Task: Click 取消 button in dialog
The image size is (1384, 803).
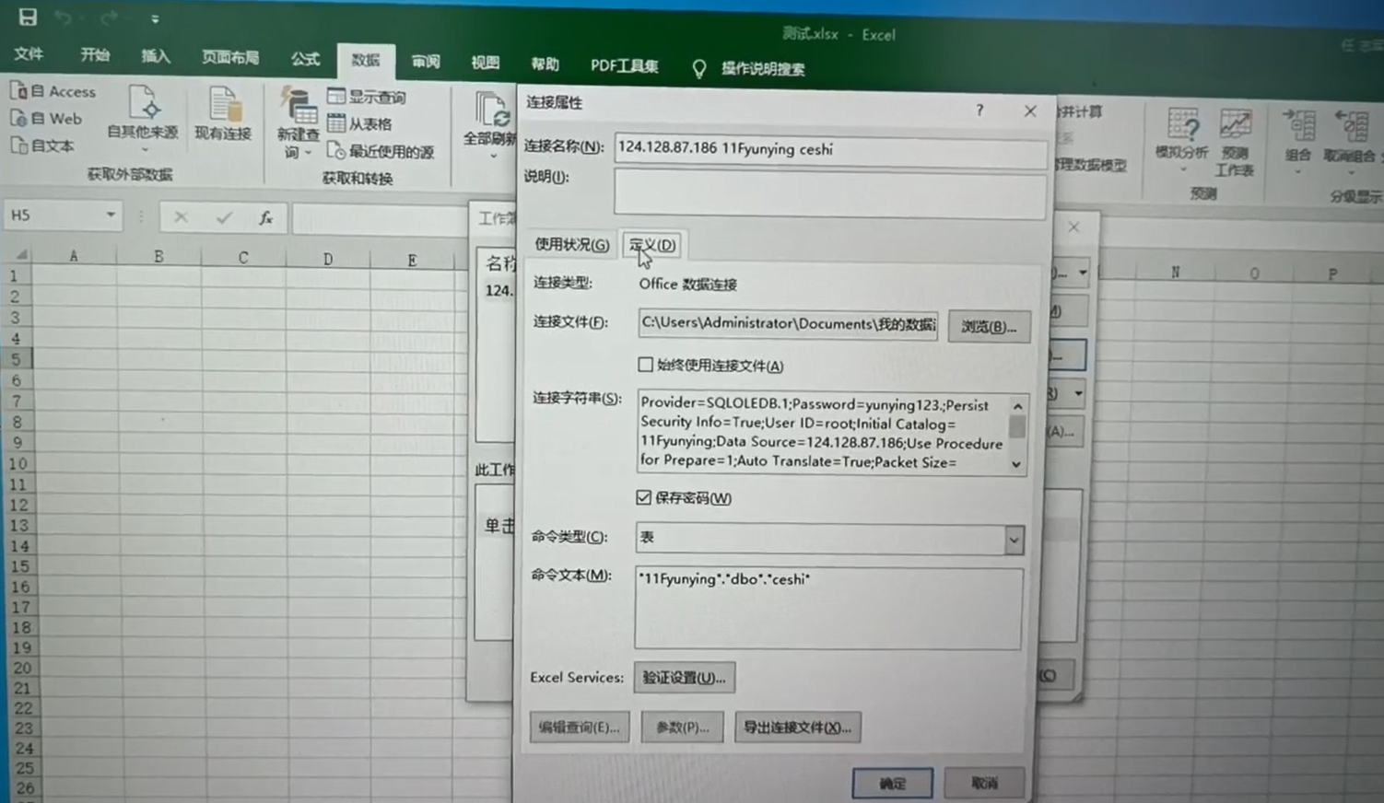Action: point(984,783)
